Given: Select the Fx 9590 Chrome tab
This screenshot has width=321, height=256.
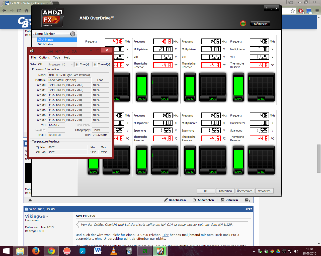Looking at the screenshot, I should click(27, 3).
